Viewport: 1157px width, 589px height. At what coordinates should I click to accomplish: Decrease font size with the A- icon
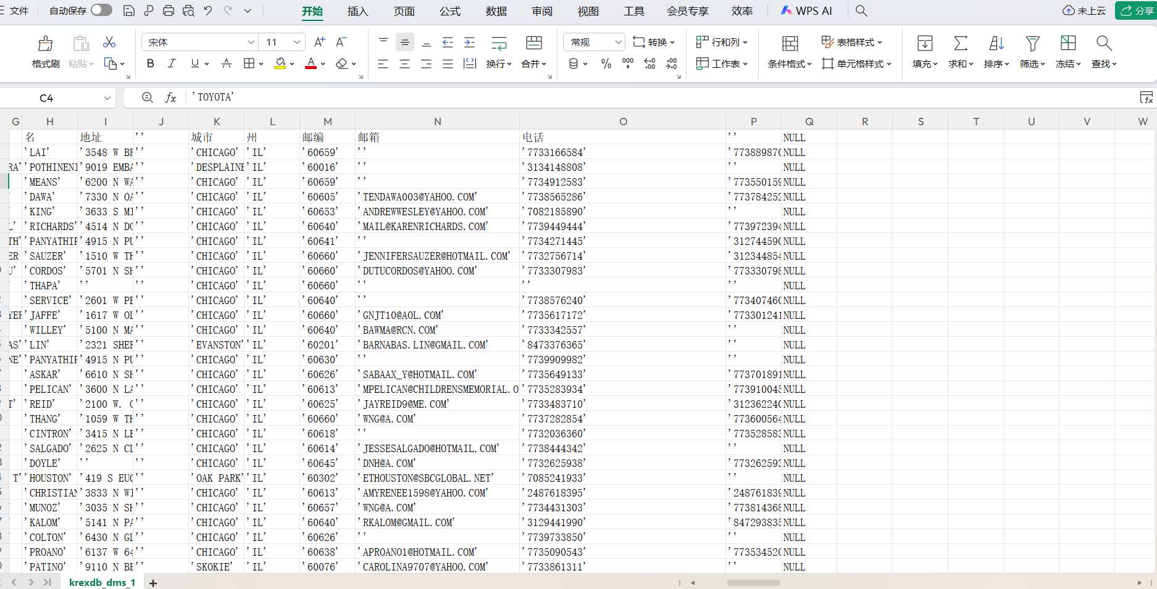[341, 42]
